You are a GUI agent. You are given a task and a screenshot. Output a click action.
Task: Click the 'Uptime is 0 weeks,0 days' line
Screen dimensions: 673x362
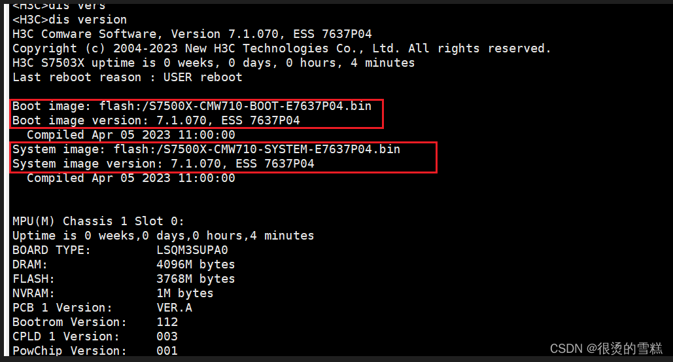(163, 236)
